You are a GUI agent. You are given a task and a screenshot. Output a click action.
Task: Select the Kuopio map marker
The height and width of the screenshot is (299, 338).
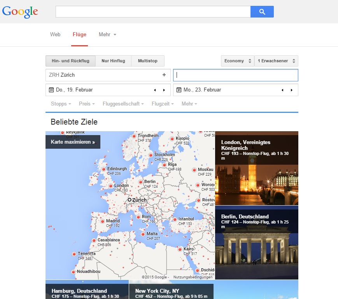point(172,139)
